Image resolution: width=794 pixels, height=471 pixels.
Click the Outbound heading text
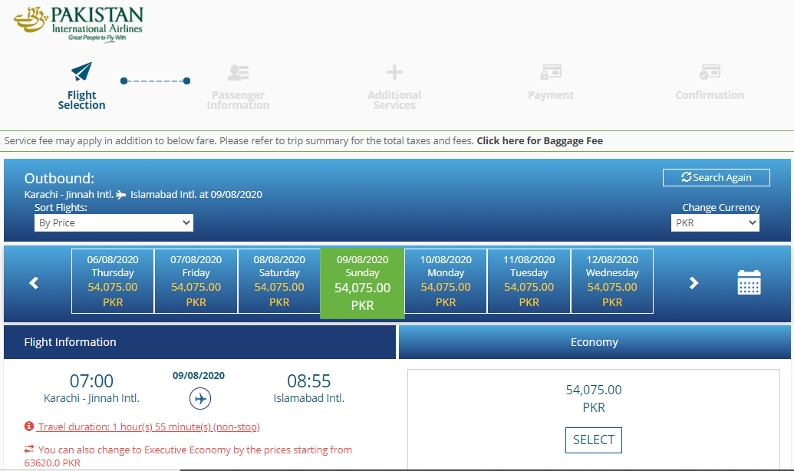(59, 178)
